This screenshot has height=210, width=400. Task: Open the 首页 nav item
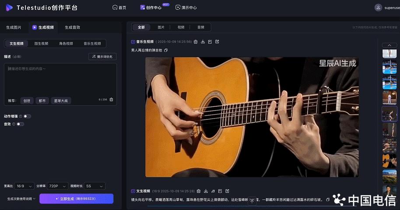pyautogui.click(x=119, y=7)
